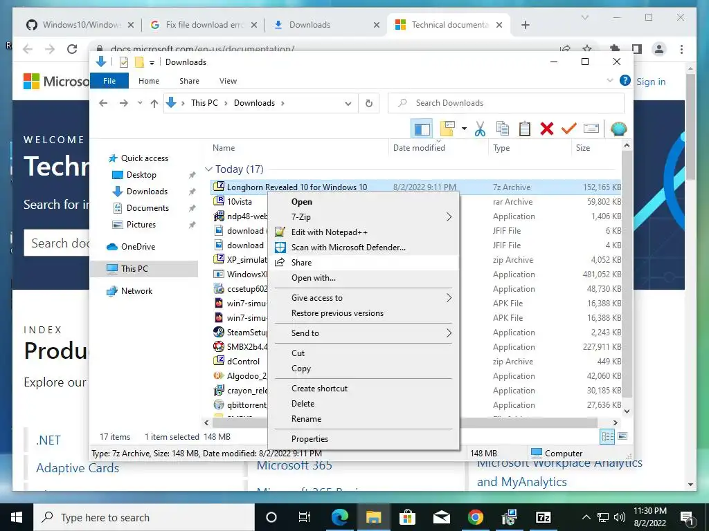Viewport: 709px width, 531px height.
Task: Expand the Give access to submenu
Action: point(364,298)
